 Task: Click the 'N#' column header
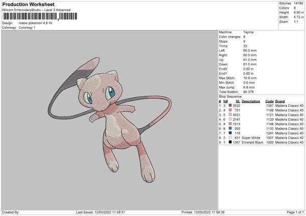pyautogui.click(x=225, y=101)
